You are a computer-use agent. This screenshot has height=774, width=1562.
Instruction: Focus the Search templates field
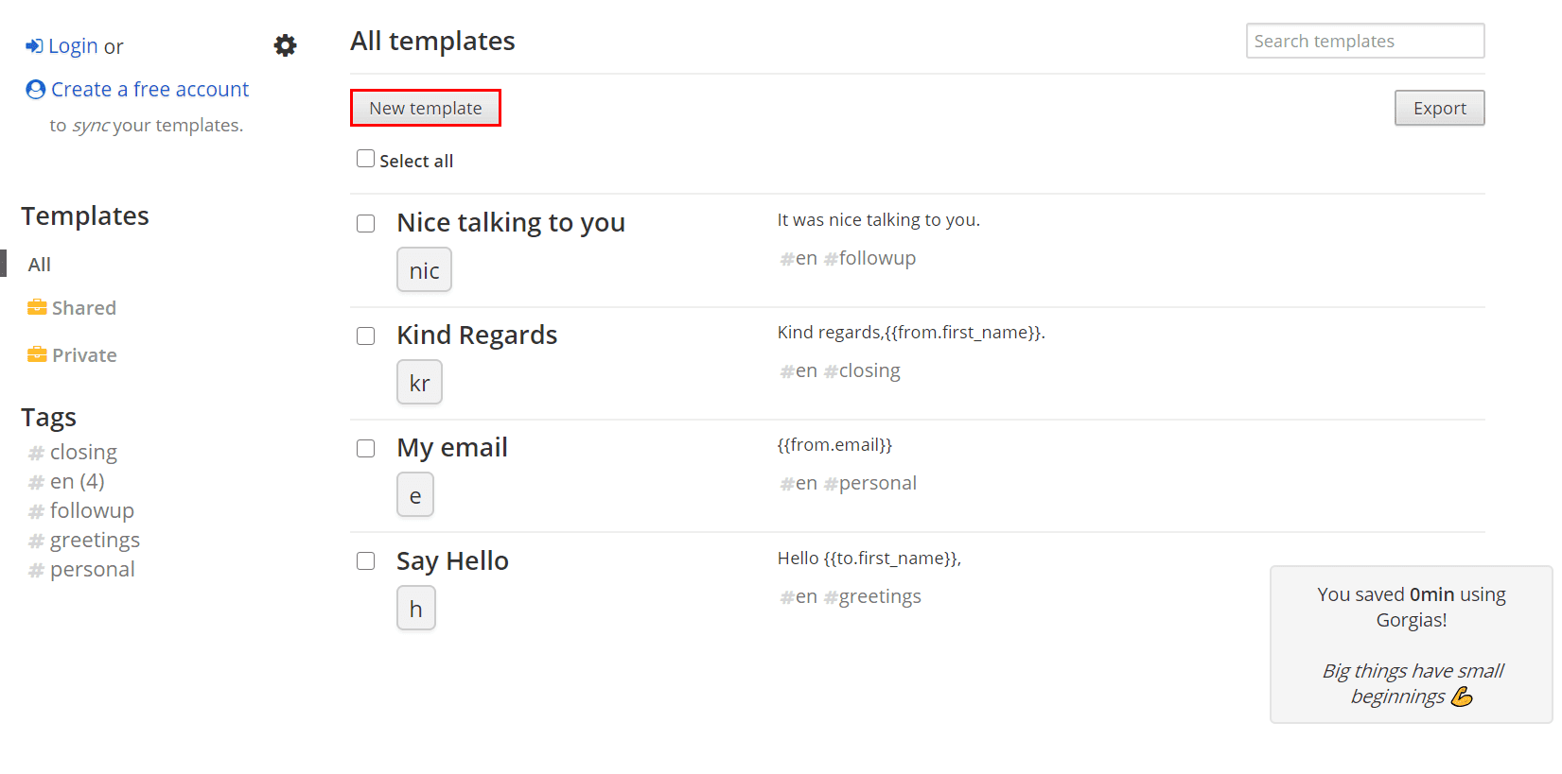(1364, 41)
